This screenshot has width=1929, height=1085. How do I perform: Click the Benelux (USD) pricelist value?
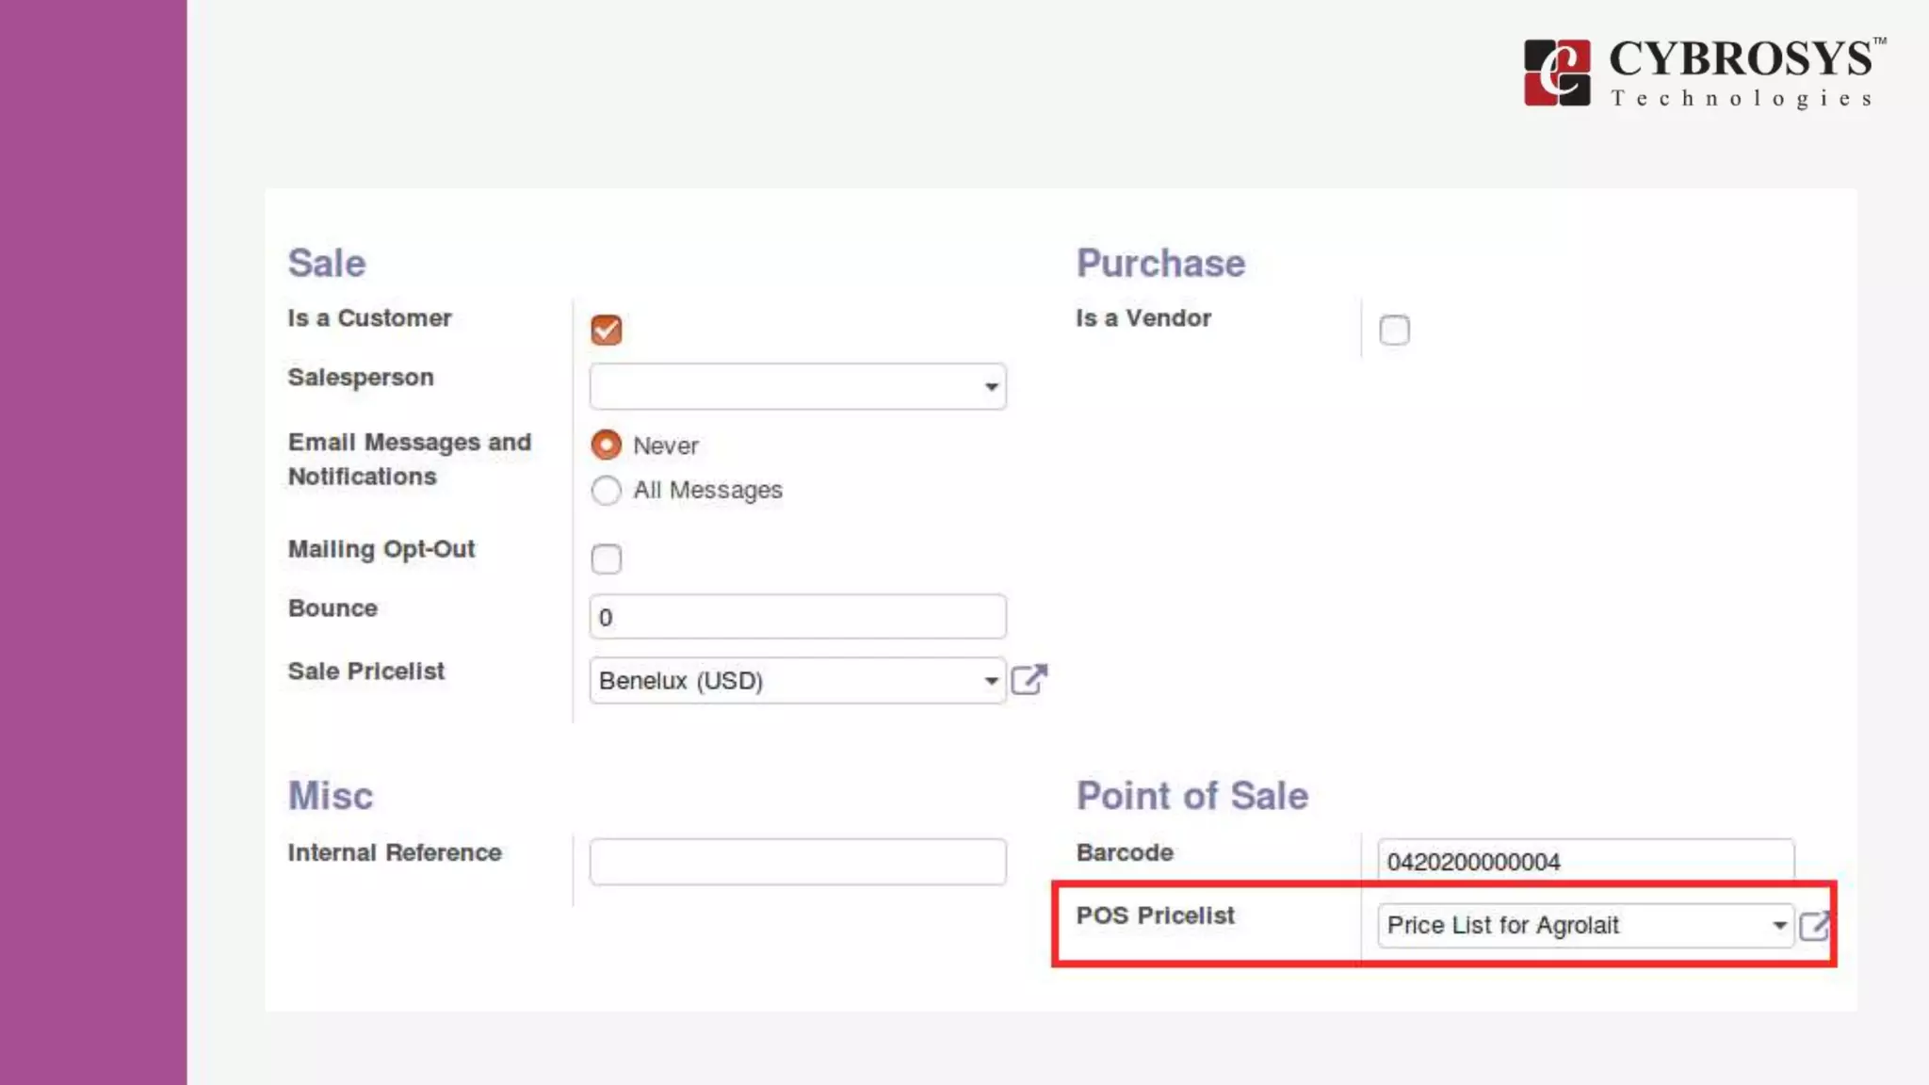click(681, 680)
